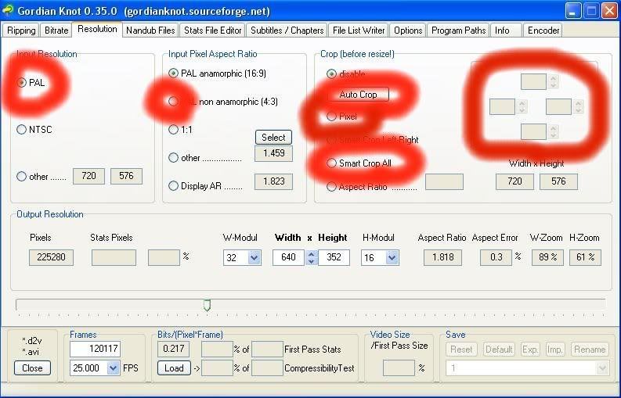This screenshot has height=398, width=621.
Task: Select Aspect Ratio crop option
Action: (x=331, y=187)
